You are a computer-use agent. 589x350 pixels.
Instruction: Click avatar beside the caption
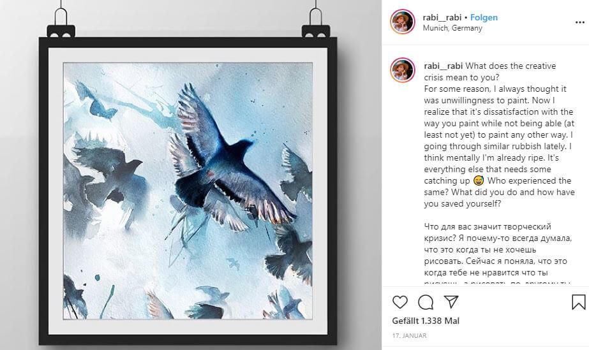pyautogui.click(x=402, y=70)
